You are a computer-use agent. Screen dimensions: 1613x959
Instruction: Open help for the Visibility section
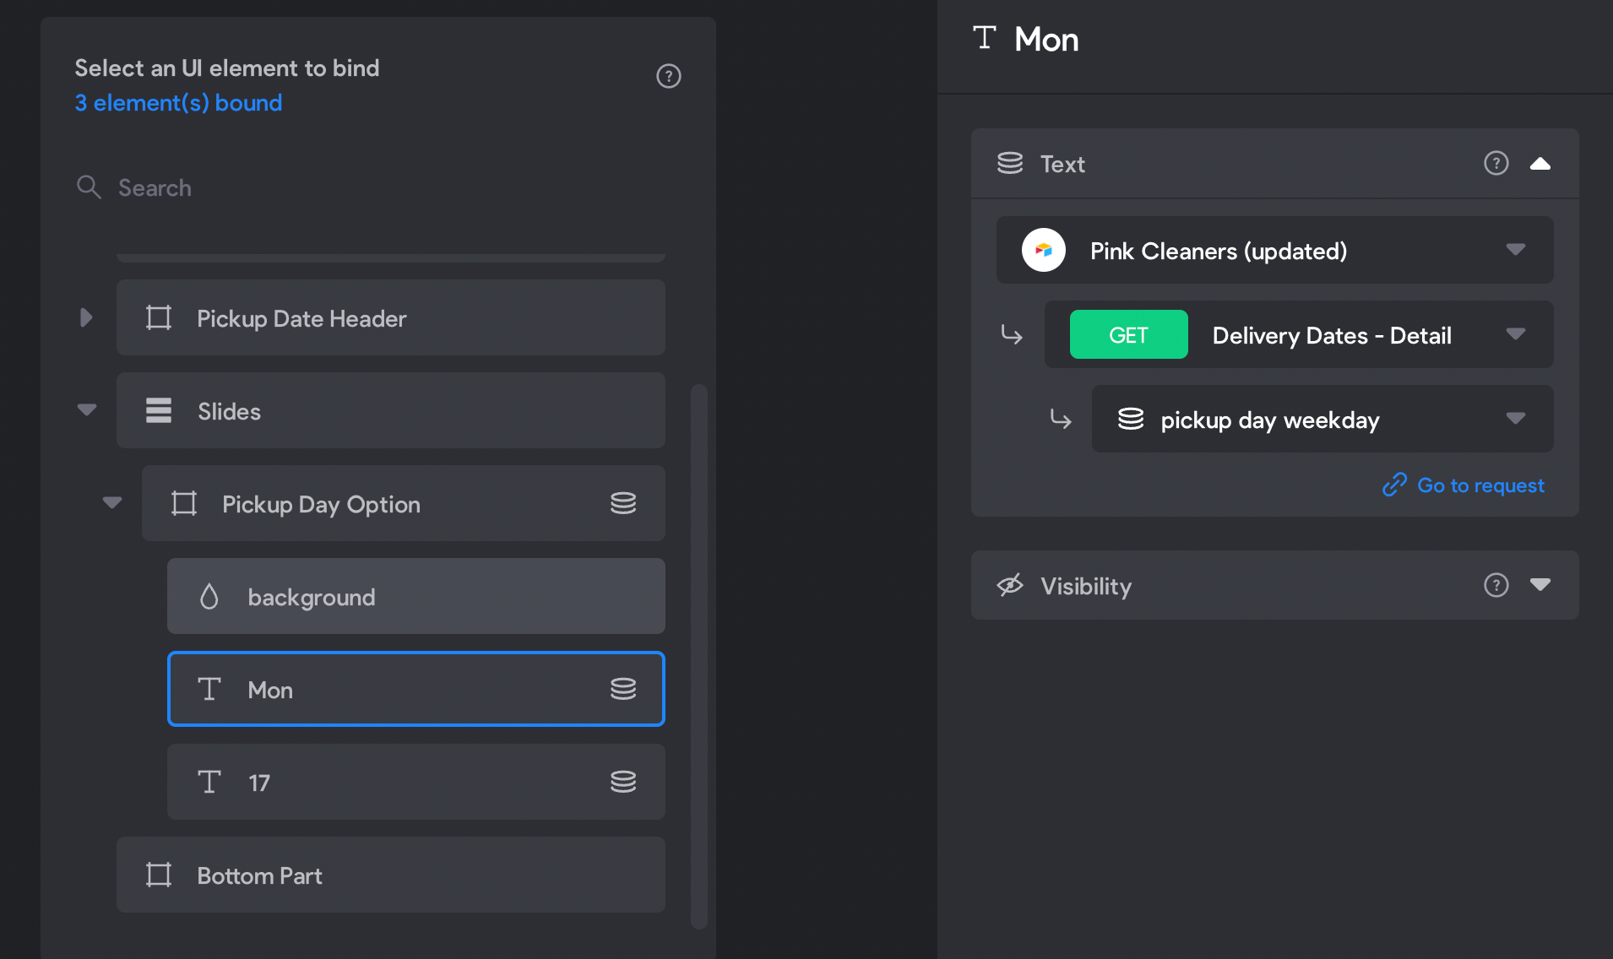[1496, 585]
